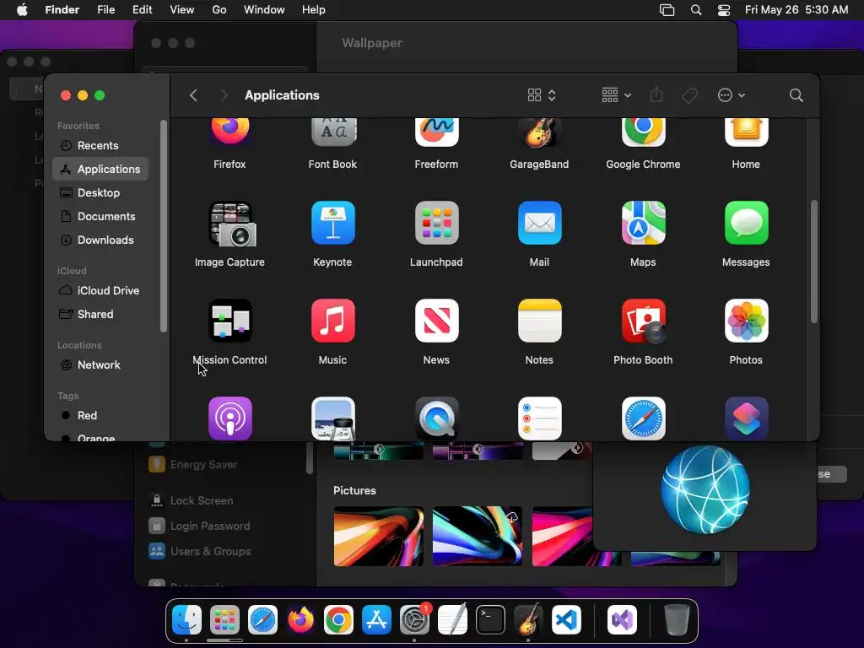This screenshot has width=864, height=648.
Task: Select the News app icon
Action: [x=436, y=321]
